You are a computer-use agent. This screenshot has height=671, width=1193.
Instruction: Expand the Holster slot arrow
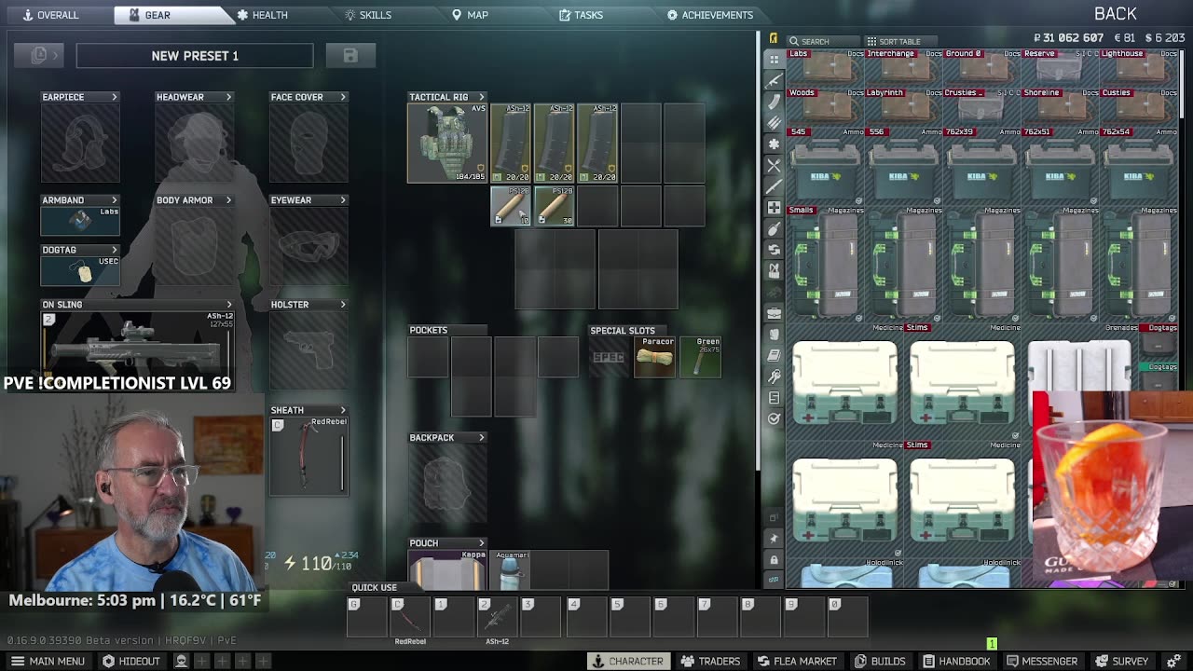(x=343, y=305)
